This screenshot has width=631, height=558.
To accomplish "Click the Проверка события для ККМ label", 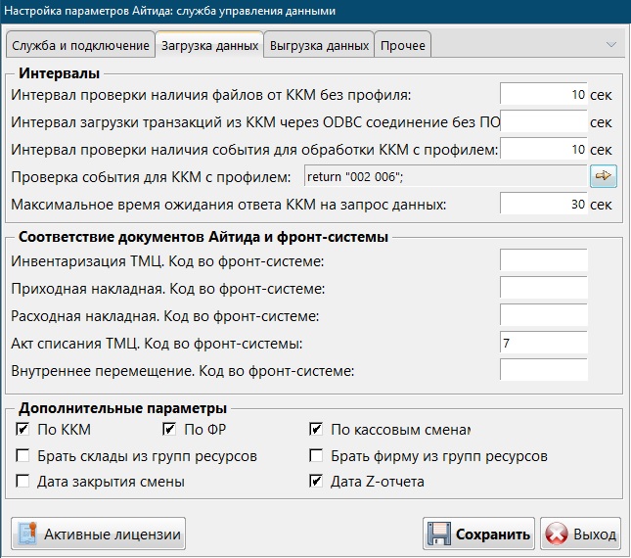I will point(151,177).
